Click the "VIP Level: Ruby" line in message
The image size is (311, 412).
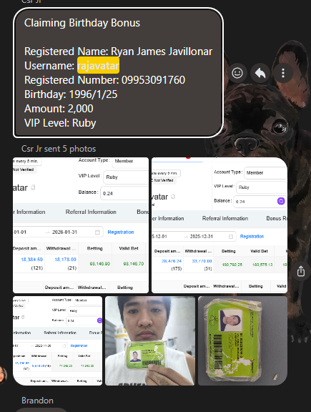(60, 123)
